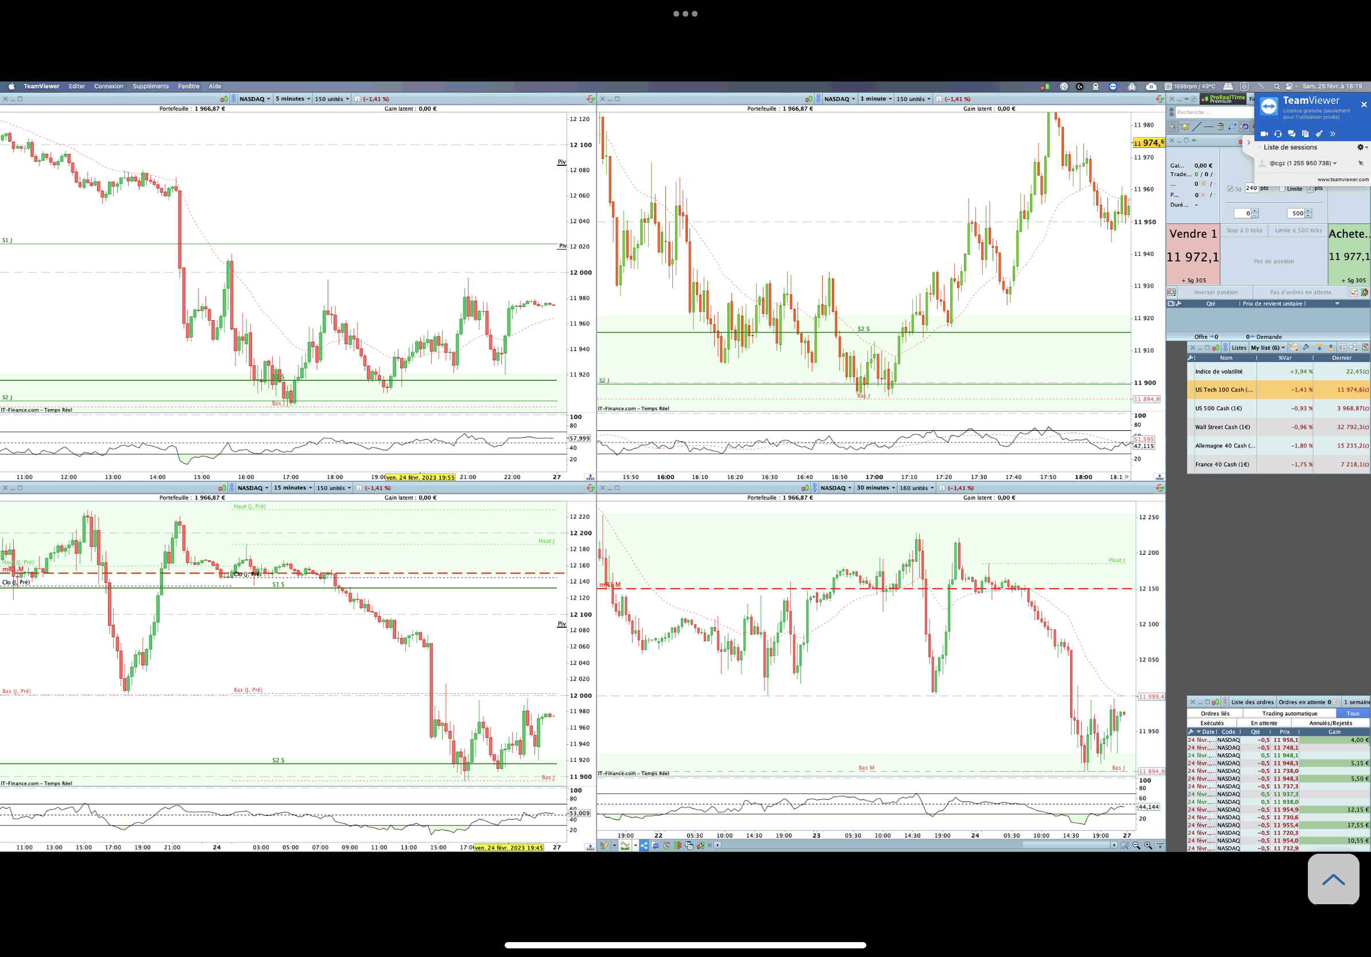Expand the My list (6) dropdown

coord(1268,348)
